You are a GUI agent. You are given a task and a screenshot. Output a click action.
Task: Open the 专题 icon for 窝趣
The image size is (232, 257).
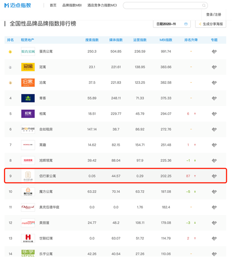coord(214,145)
